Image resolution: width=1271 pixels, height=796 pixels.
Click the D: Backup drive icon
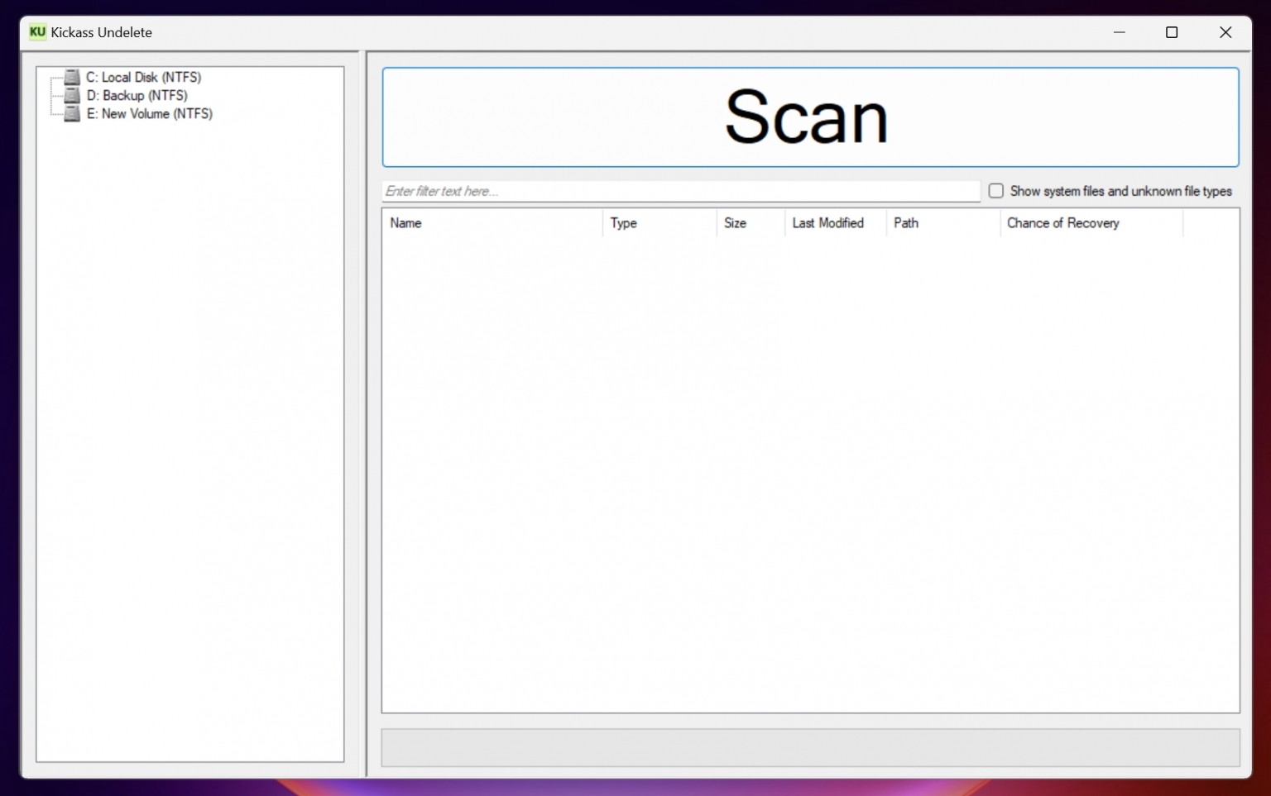[73, 95]
